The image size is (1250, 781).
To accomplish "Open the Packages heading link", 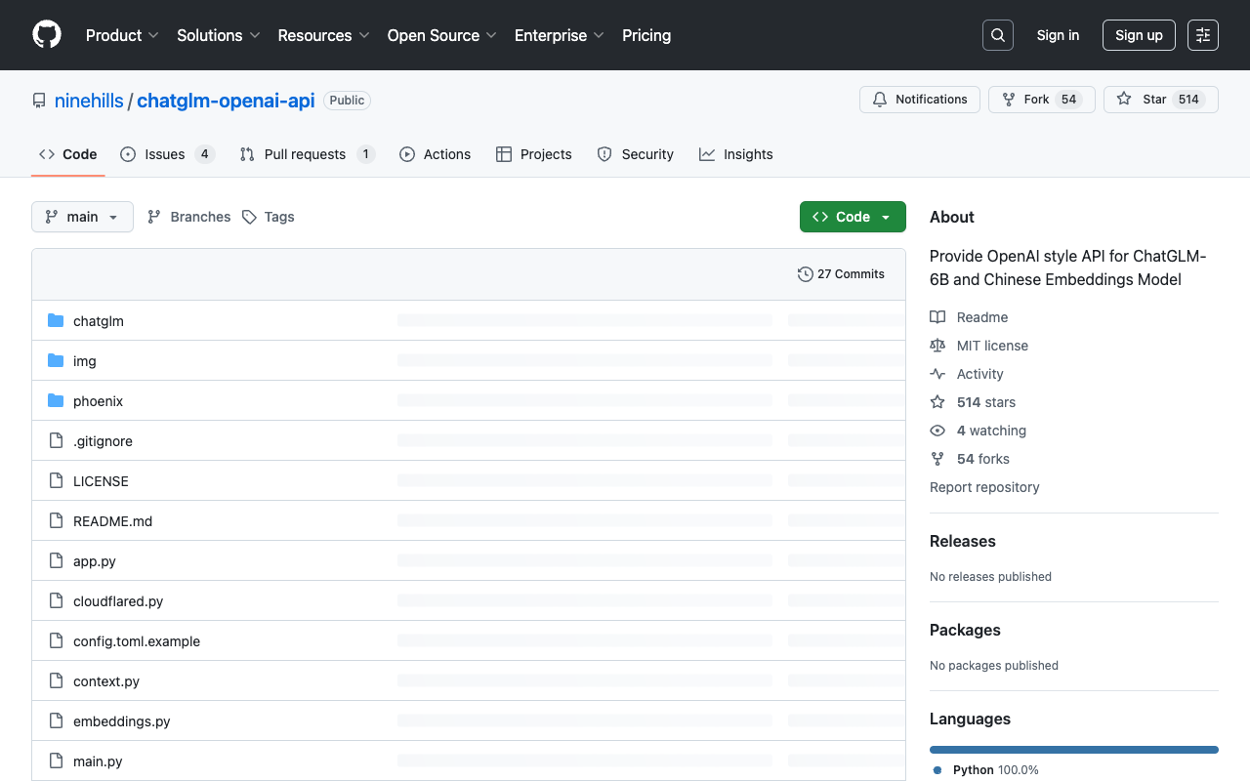I will pos(965,630).
